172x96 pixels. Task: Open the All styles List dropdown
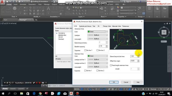[64, 59]
